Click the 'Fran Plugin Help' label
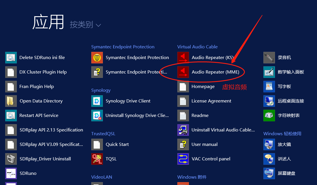Image resolution: width=317 pixels, height=185 pixels. pos(37,87)
